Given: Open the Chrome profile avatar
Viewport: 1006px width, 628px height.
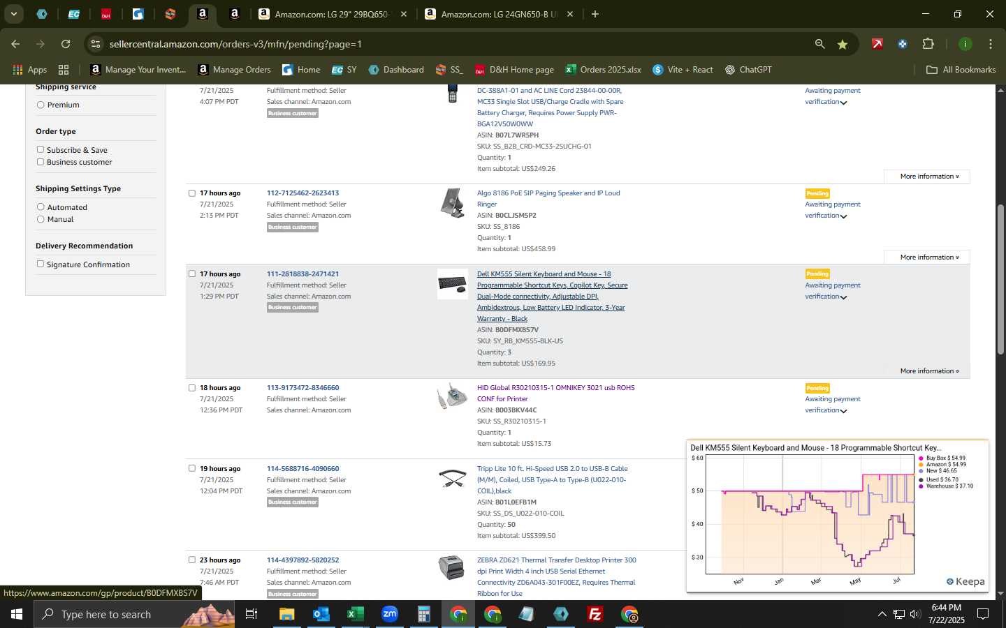Looking at the screenshot, I should pos(965,44).
